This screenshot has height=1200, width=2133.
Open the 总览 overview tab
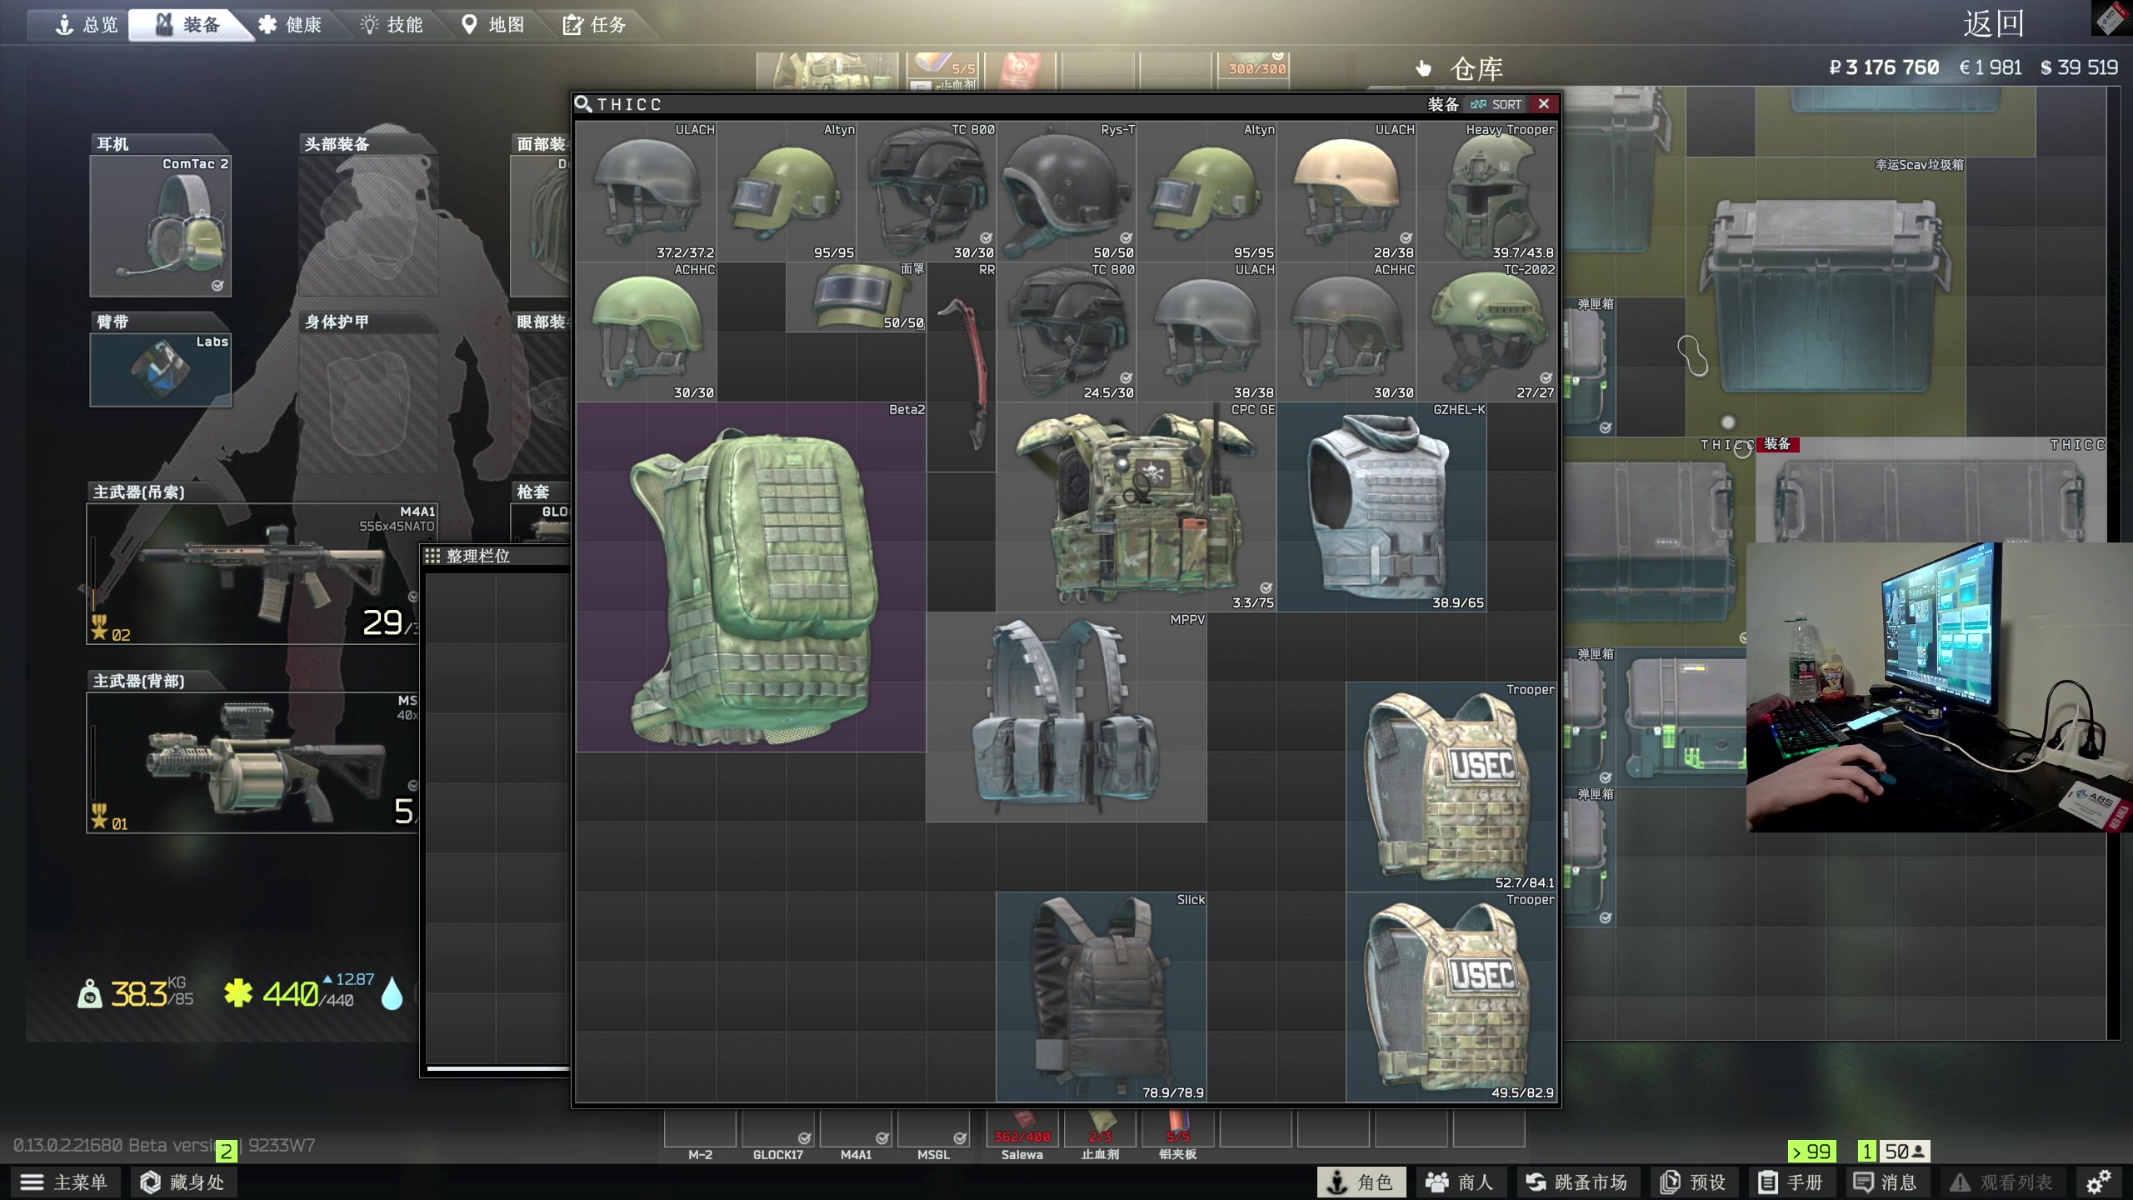point(87,25)
